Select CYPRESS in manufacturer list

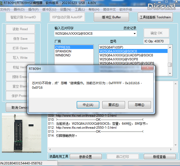click(74, 47)
